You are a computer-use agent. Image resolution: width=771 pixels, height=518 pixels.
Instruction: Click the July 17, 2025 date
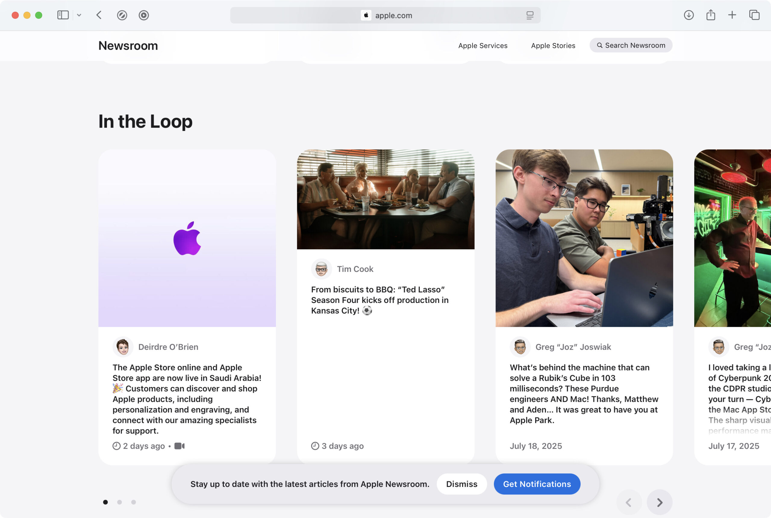733,446
